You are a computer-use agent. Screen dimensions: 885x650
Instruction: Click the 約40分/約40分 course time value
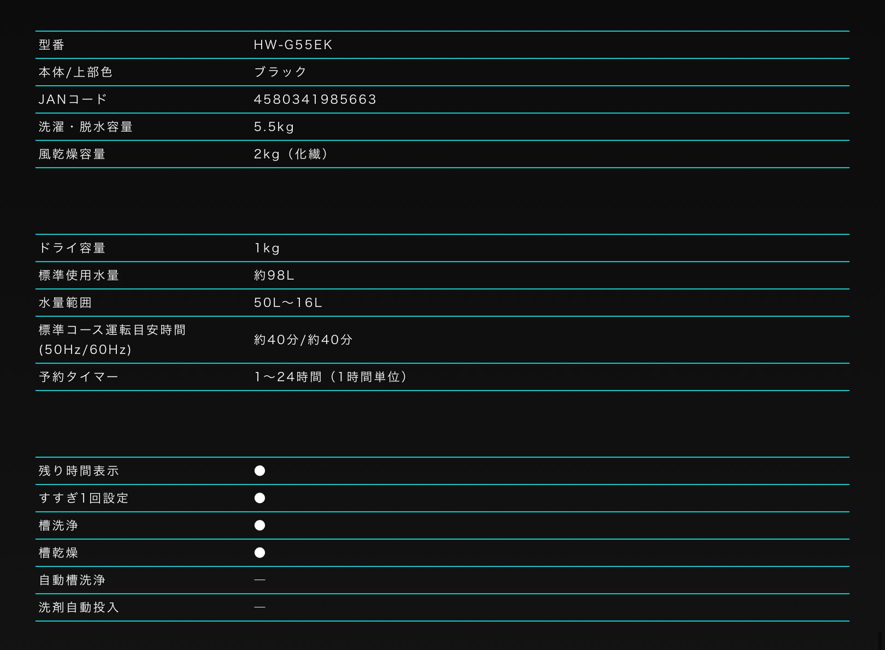[303, 340]
